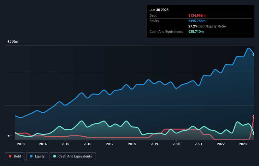This screenshot has width=259, height=166.
Task: Toggle the Debt series legend button
Action: click(15, 157)
